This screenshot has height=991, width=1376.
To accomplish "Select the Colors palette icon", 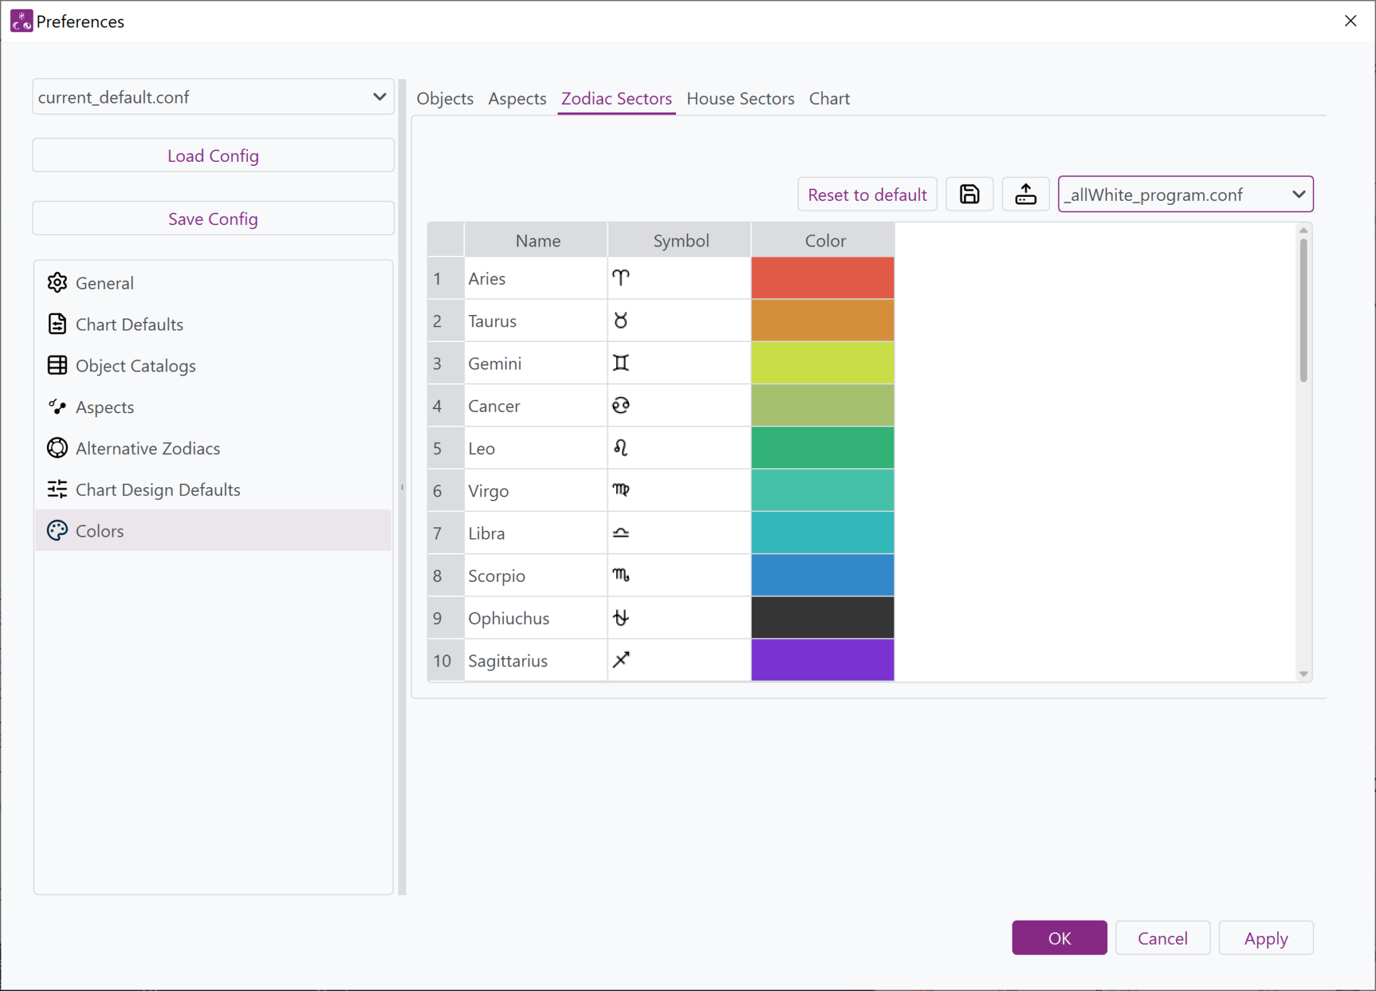I will (57, 531).
